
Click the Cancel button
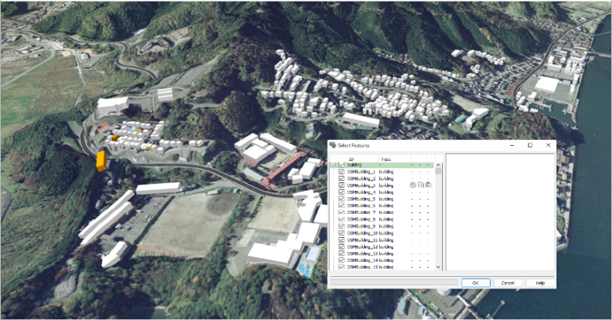pos(508,283)
